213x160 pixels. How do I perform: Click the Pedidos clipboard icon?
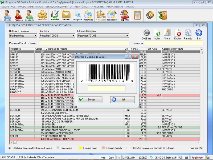pyautogui.click(x=55, y=15)
